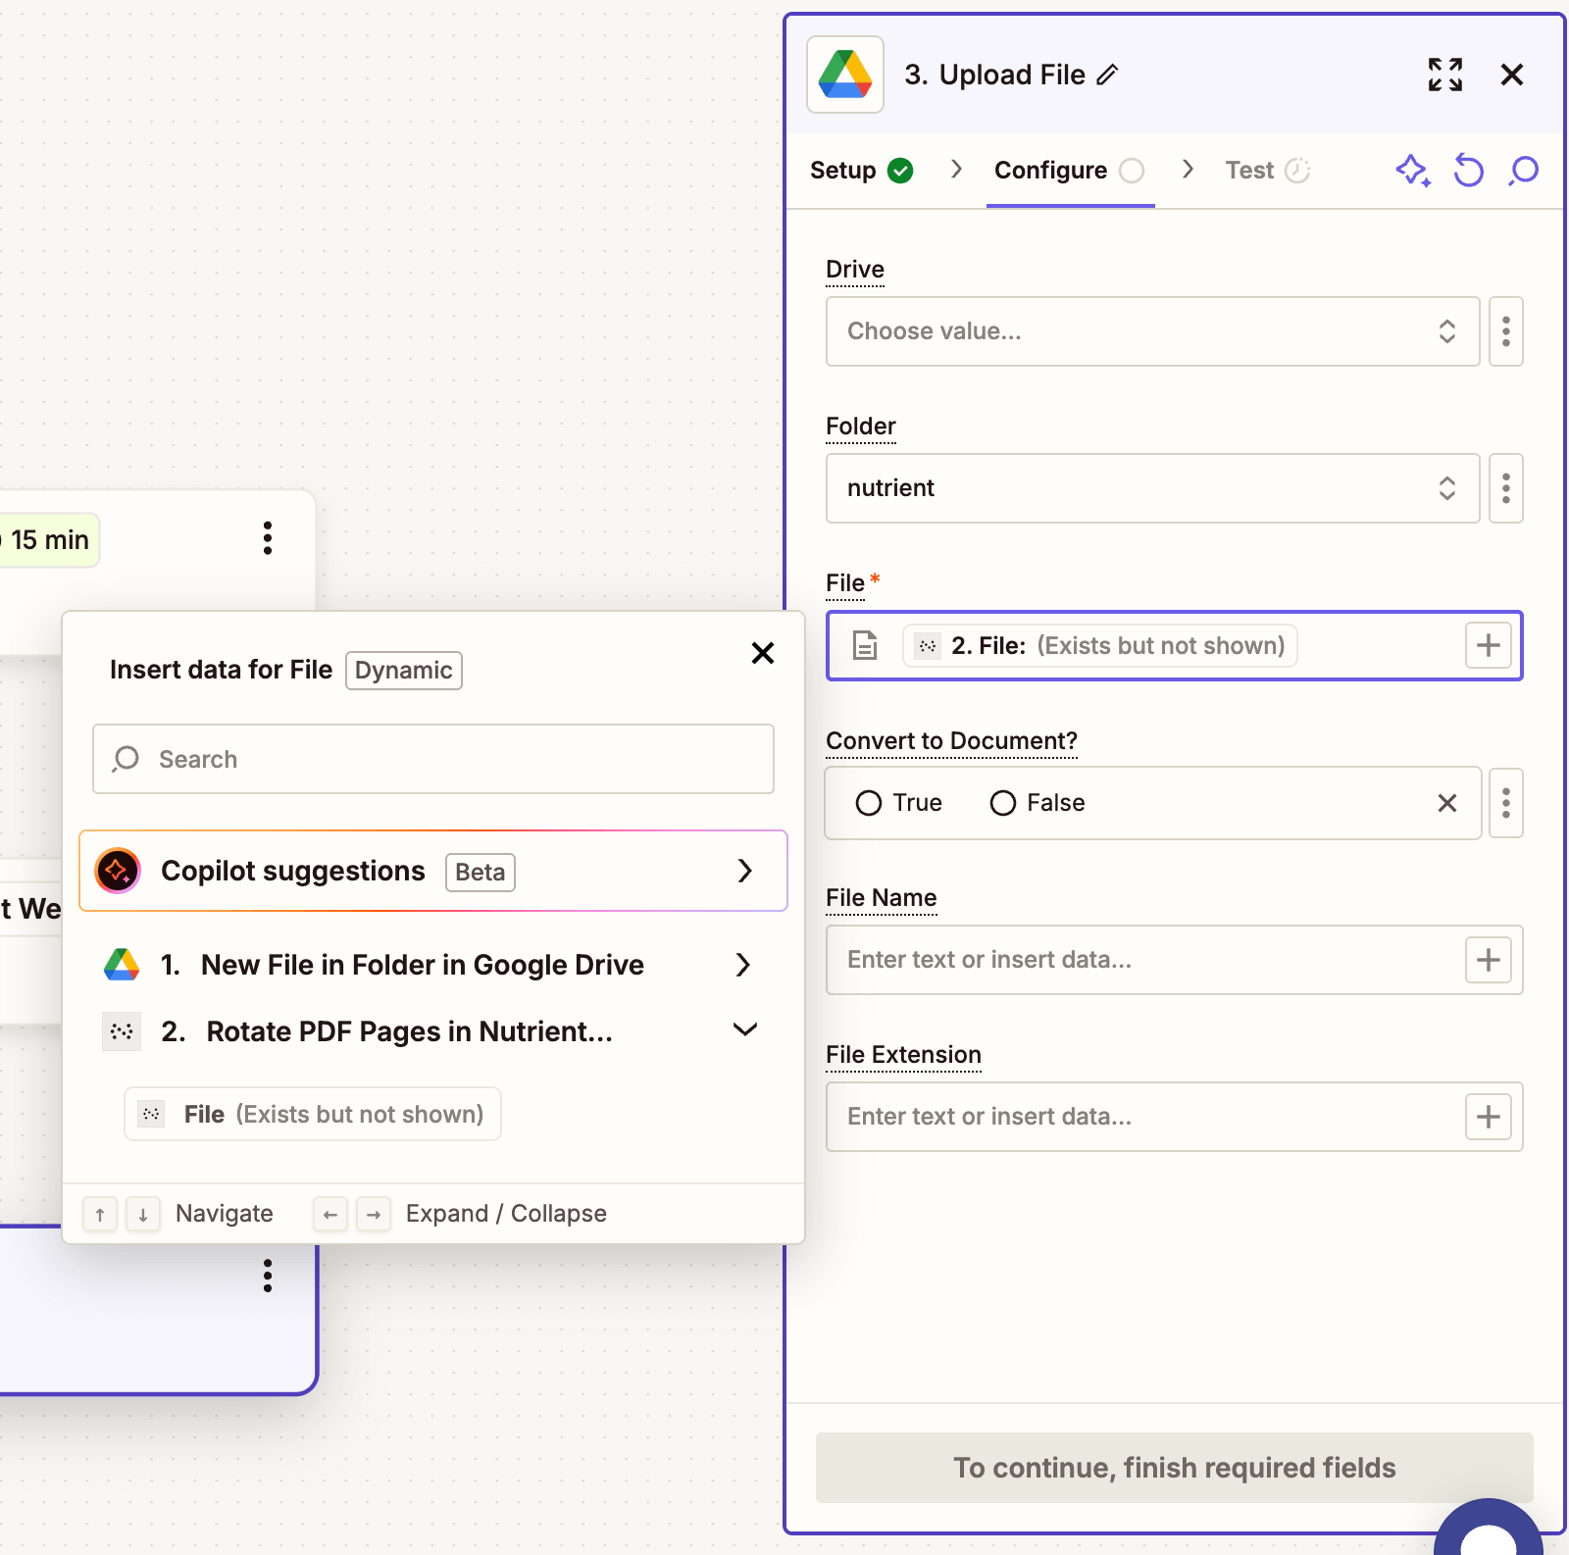Viewport: 1569px width, 1555px height.
Task: Click the Google Drive icon in the step header
Action: click(844, 75)
